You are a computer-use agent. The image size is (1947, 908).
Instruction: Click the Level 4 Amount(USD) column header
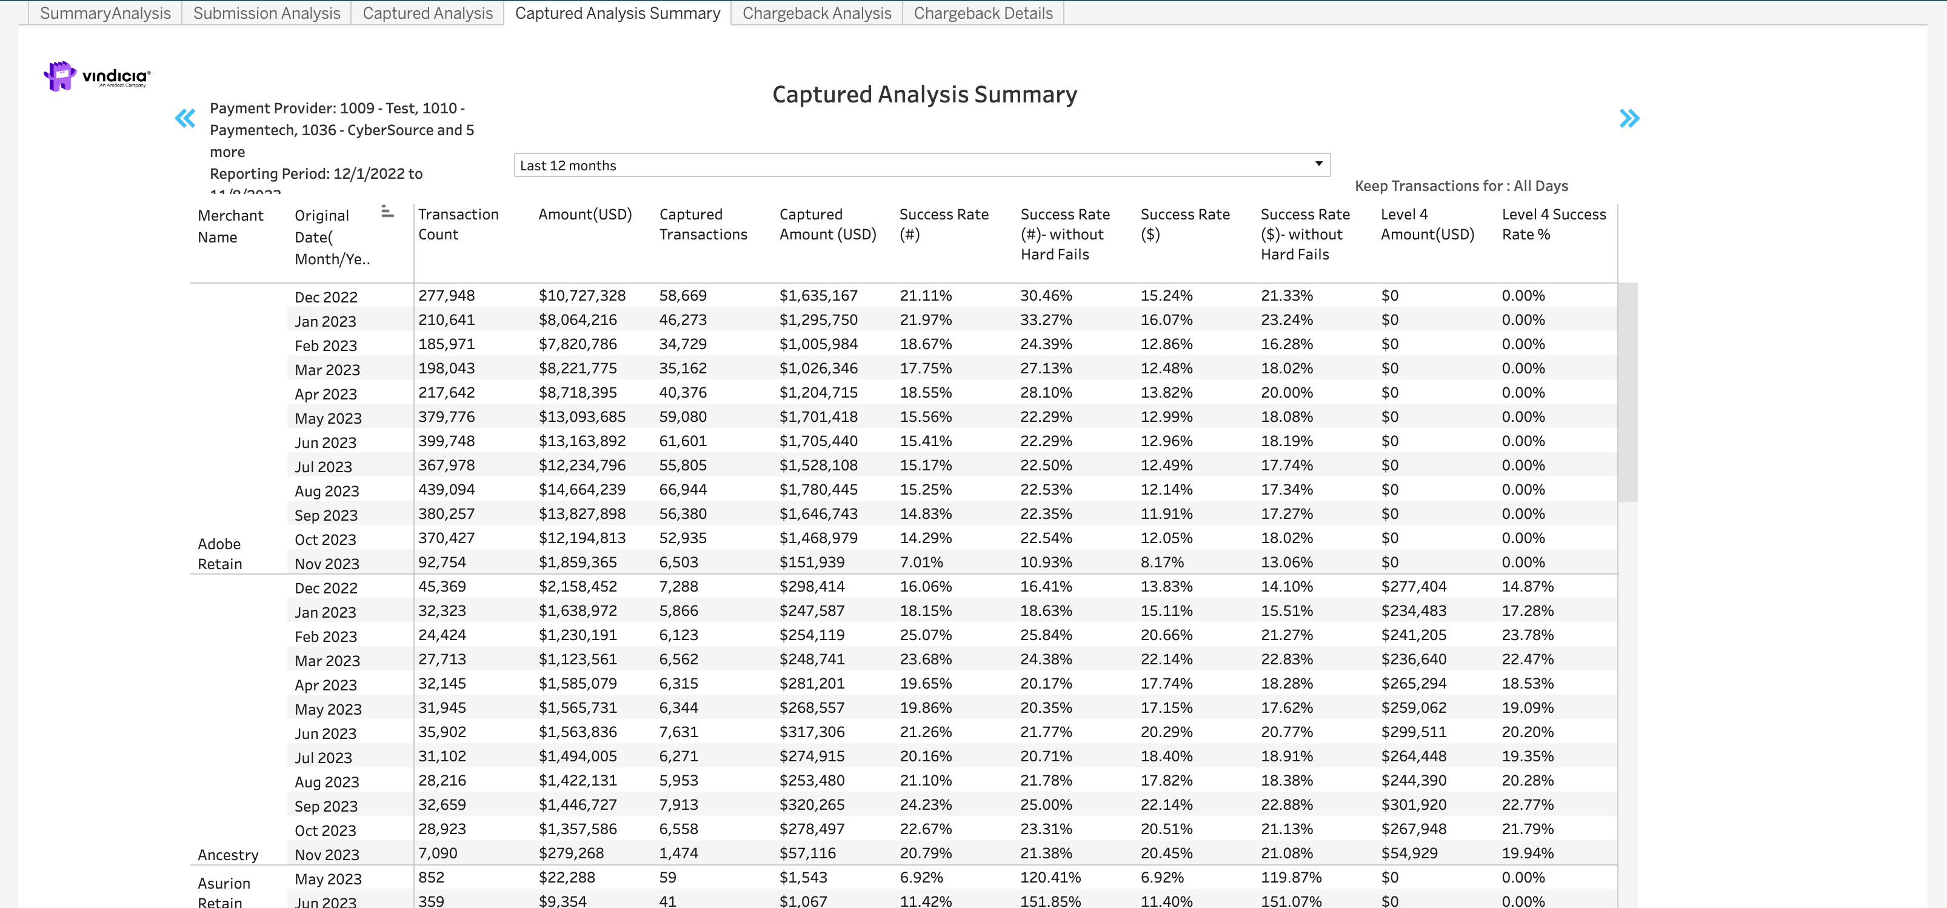pos(1428,224)
